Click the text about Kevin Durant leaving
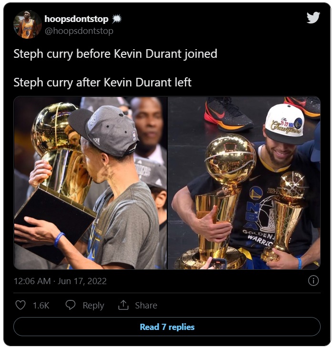Image resolution: width=334 pixels, height=350 pixels. coord(102,83)
